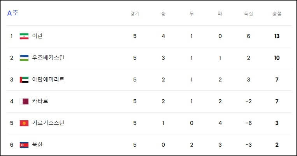Click the UAE flag icon
297x156 pixels.
click(x=24, y=80)
